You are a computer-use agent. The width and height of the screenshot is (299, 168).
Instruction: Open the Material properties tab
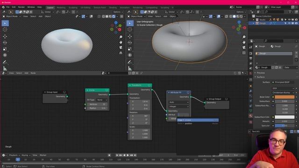(x=251, y=116)
